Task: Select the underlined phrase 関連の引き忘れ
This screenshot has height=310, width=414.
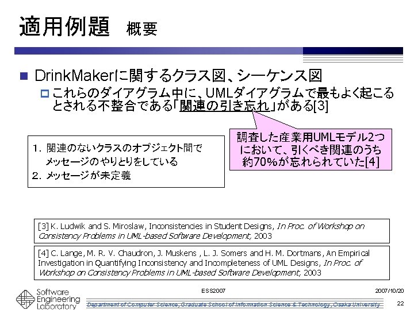Action: pos(224,106)
